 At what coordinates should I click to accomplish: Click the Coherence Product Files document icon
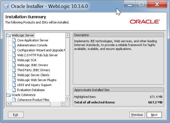tap(14, 100)
